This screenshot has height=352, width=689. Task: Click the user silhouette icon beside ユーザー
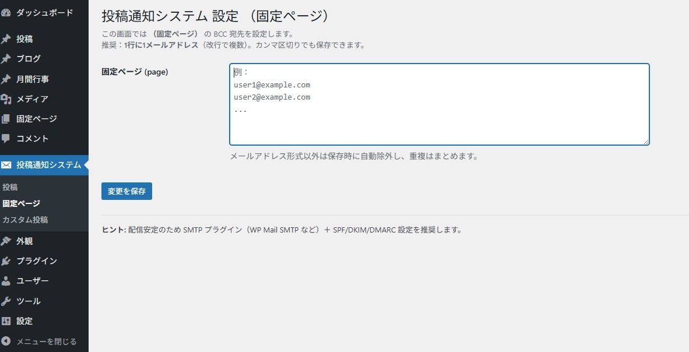pyautogui.click(x=6, y=281)
